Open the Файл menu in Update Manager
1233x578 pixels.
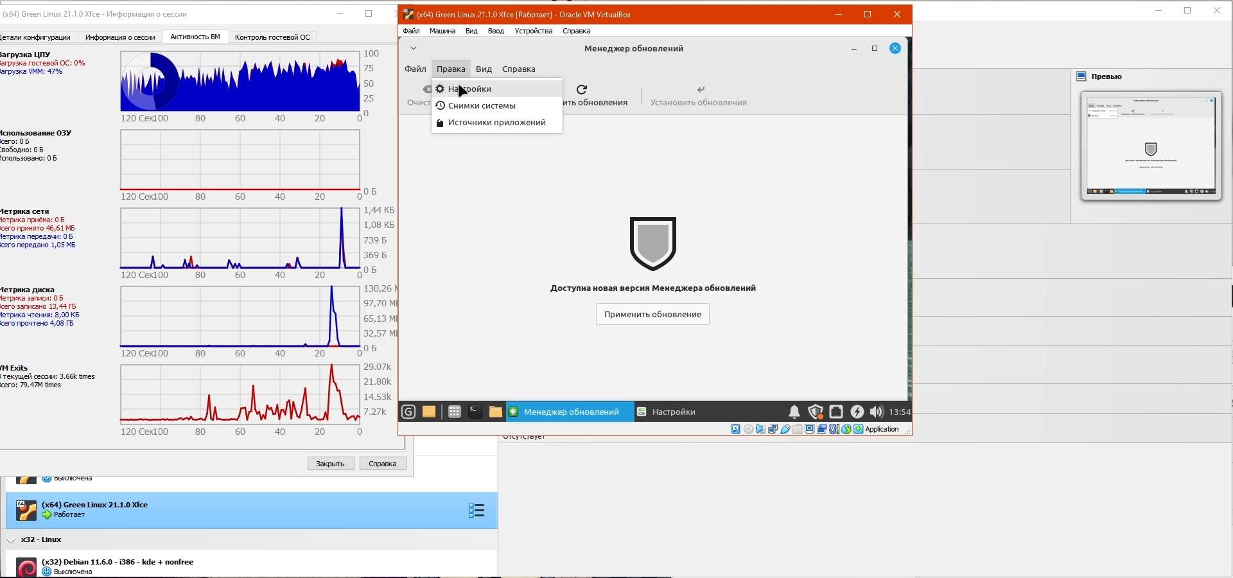(415, 69)
